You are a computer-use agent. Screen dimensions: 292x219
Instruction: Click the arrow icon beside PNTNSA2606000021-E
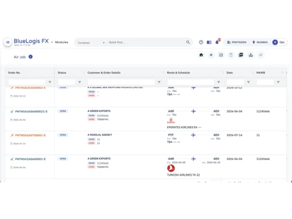tap(12, 112)
